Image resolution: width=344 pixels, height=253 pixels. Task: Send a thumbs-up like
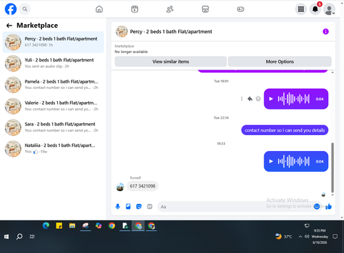pos(329,206)
